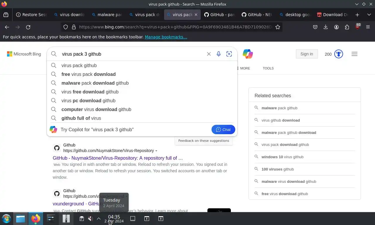This screenshot has height=225, width=375.
Task: Select suggestion 'virus pack github'
Action: pos(142,66)
